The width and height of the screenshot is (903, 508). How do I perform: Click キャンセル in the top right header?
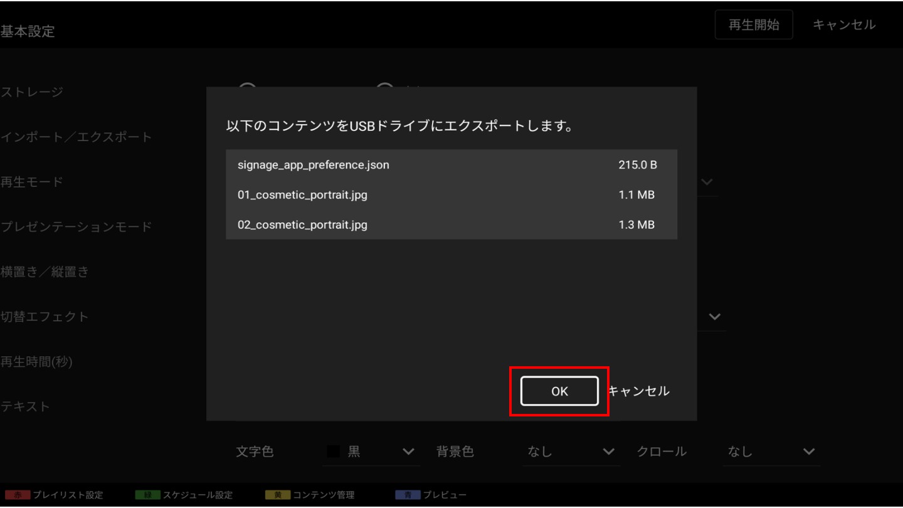tap(843, 25)
